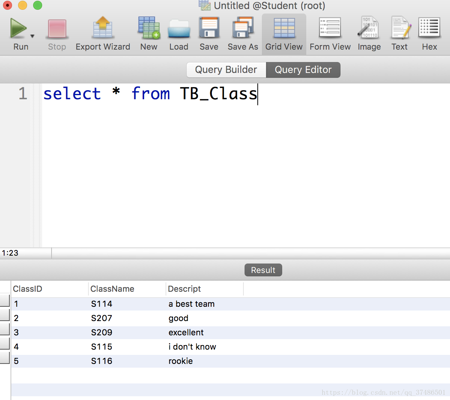Click the cursor position indicator 1:23

click(x=10, y=253)
